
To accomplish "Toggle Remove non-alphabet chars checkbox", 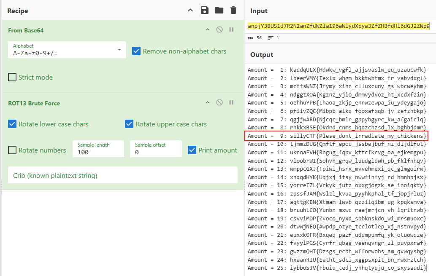I will [136, 51].
